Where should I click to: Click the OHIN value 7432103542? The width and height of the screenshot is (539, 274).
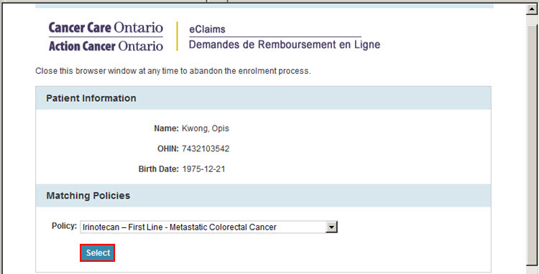[206, 148]
